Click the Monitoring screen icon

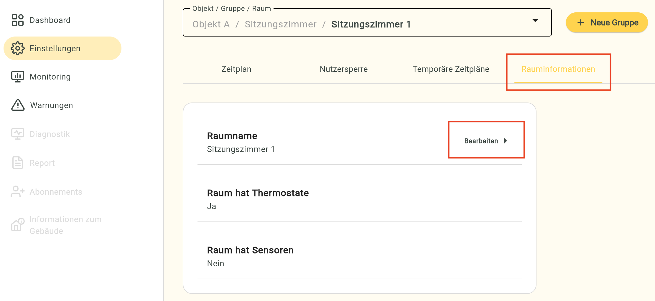click(17, 77)
